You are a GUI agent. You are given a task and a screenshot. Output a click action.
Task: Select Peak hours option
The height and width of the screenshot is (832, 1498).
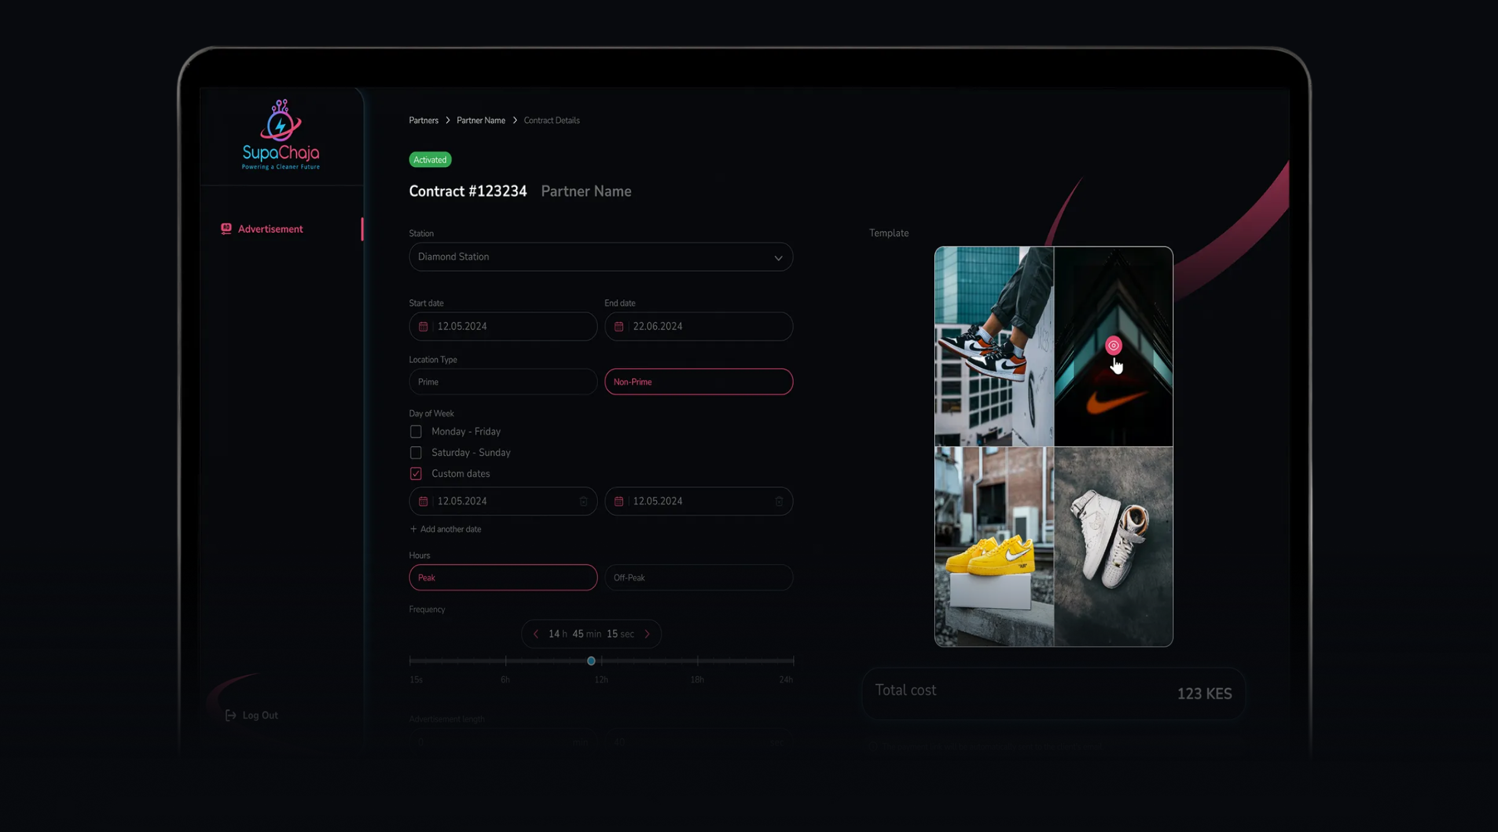click(503, 577)
